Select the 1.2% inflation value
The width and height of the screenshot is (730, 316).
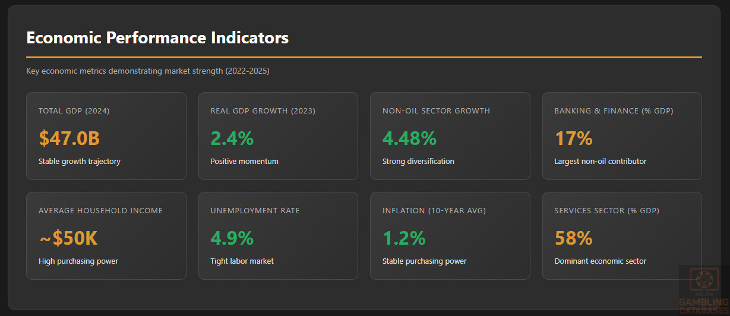[x=404, y=238]
